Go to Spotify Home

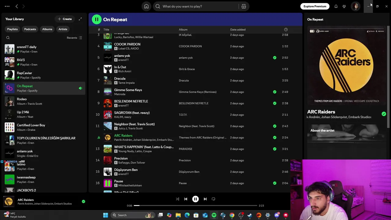[146, 6]
